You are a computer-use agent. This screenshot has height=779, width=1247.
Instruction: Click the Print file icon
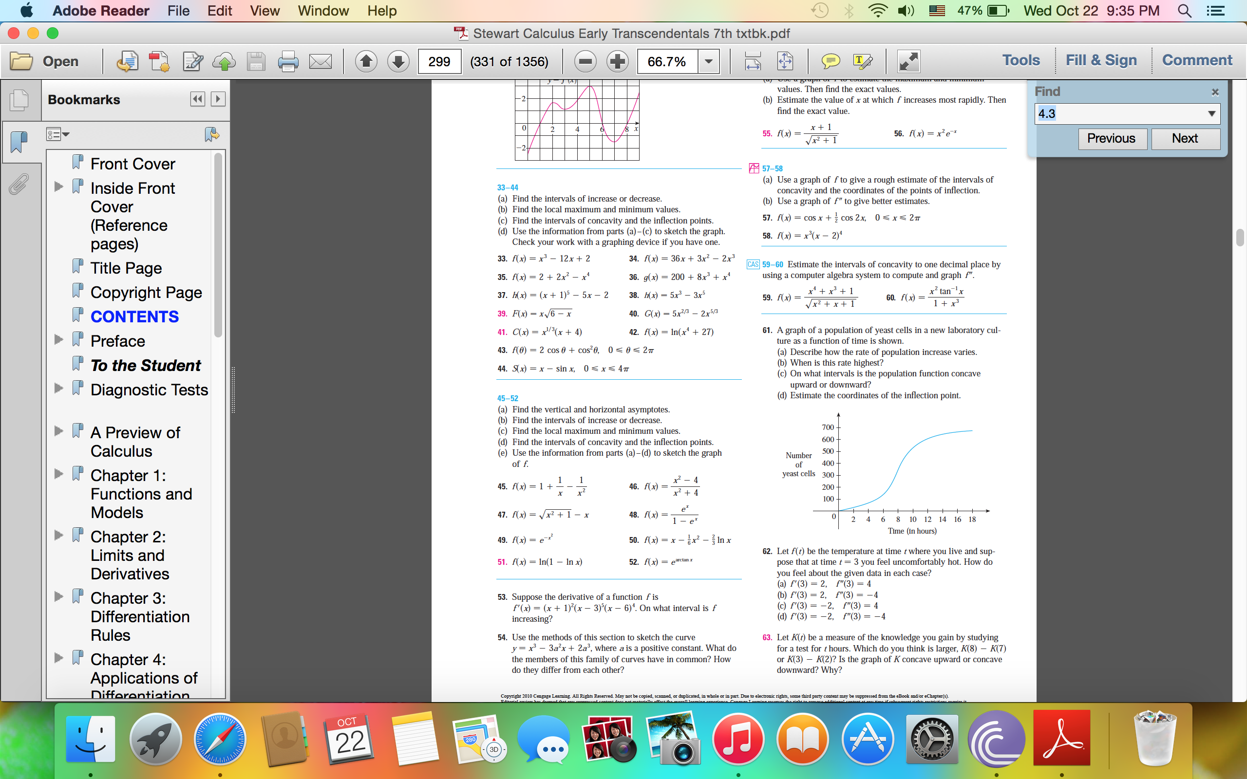coord(287,61)
